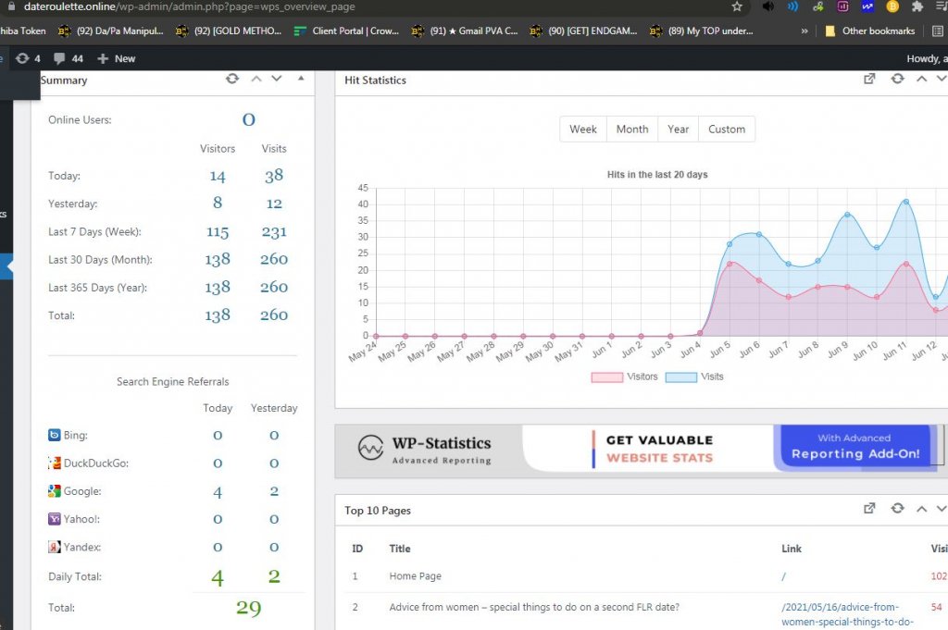Click the DuckDuckGo search engine icon
This screenshot has width=948, height=630.
pyautogui.click(x=55, y=463)
